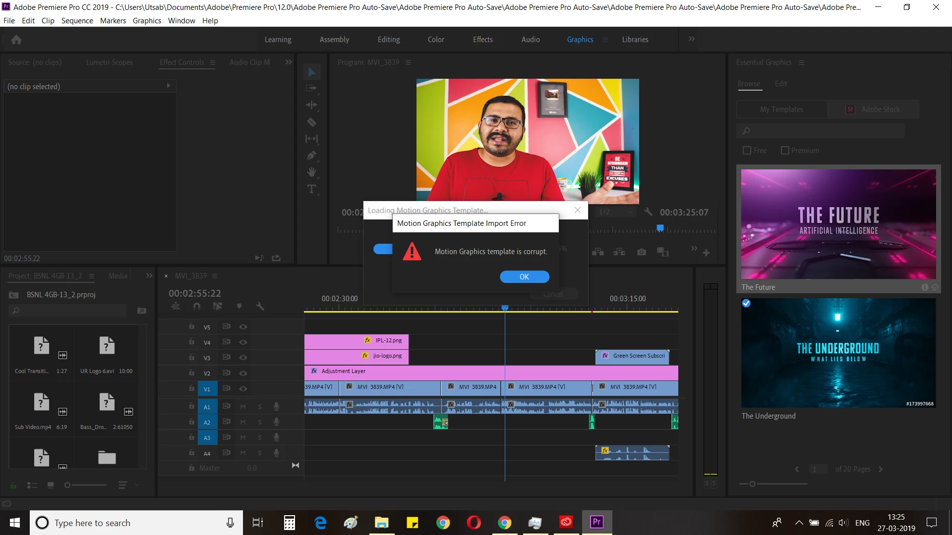Open the no clip selected dropdown arrow
Screen dimensions: 952x535
click(169, 86)
